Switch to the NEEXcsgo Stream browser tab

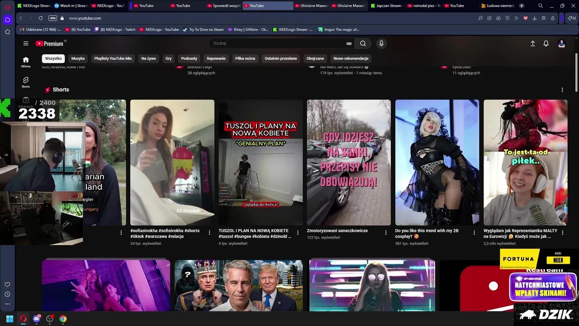(x=33, y=5)
